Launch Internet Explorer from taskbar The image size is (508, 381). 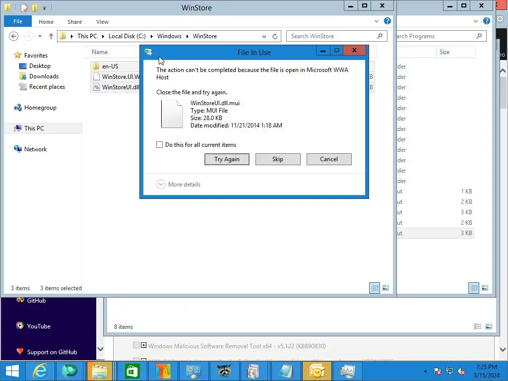(40, 371)
